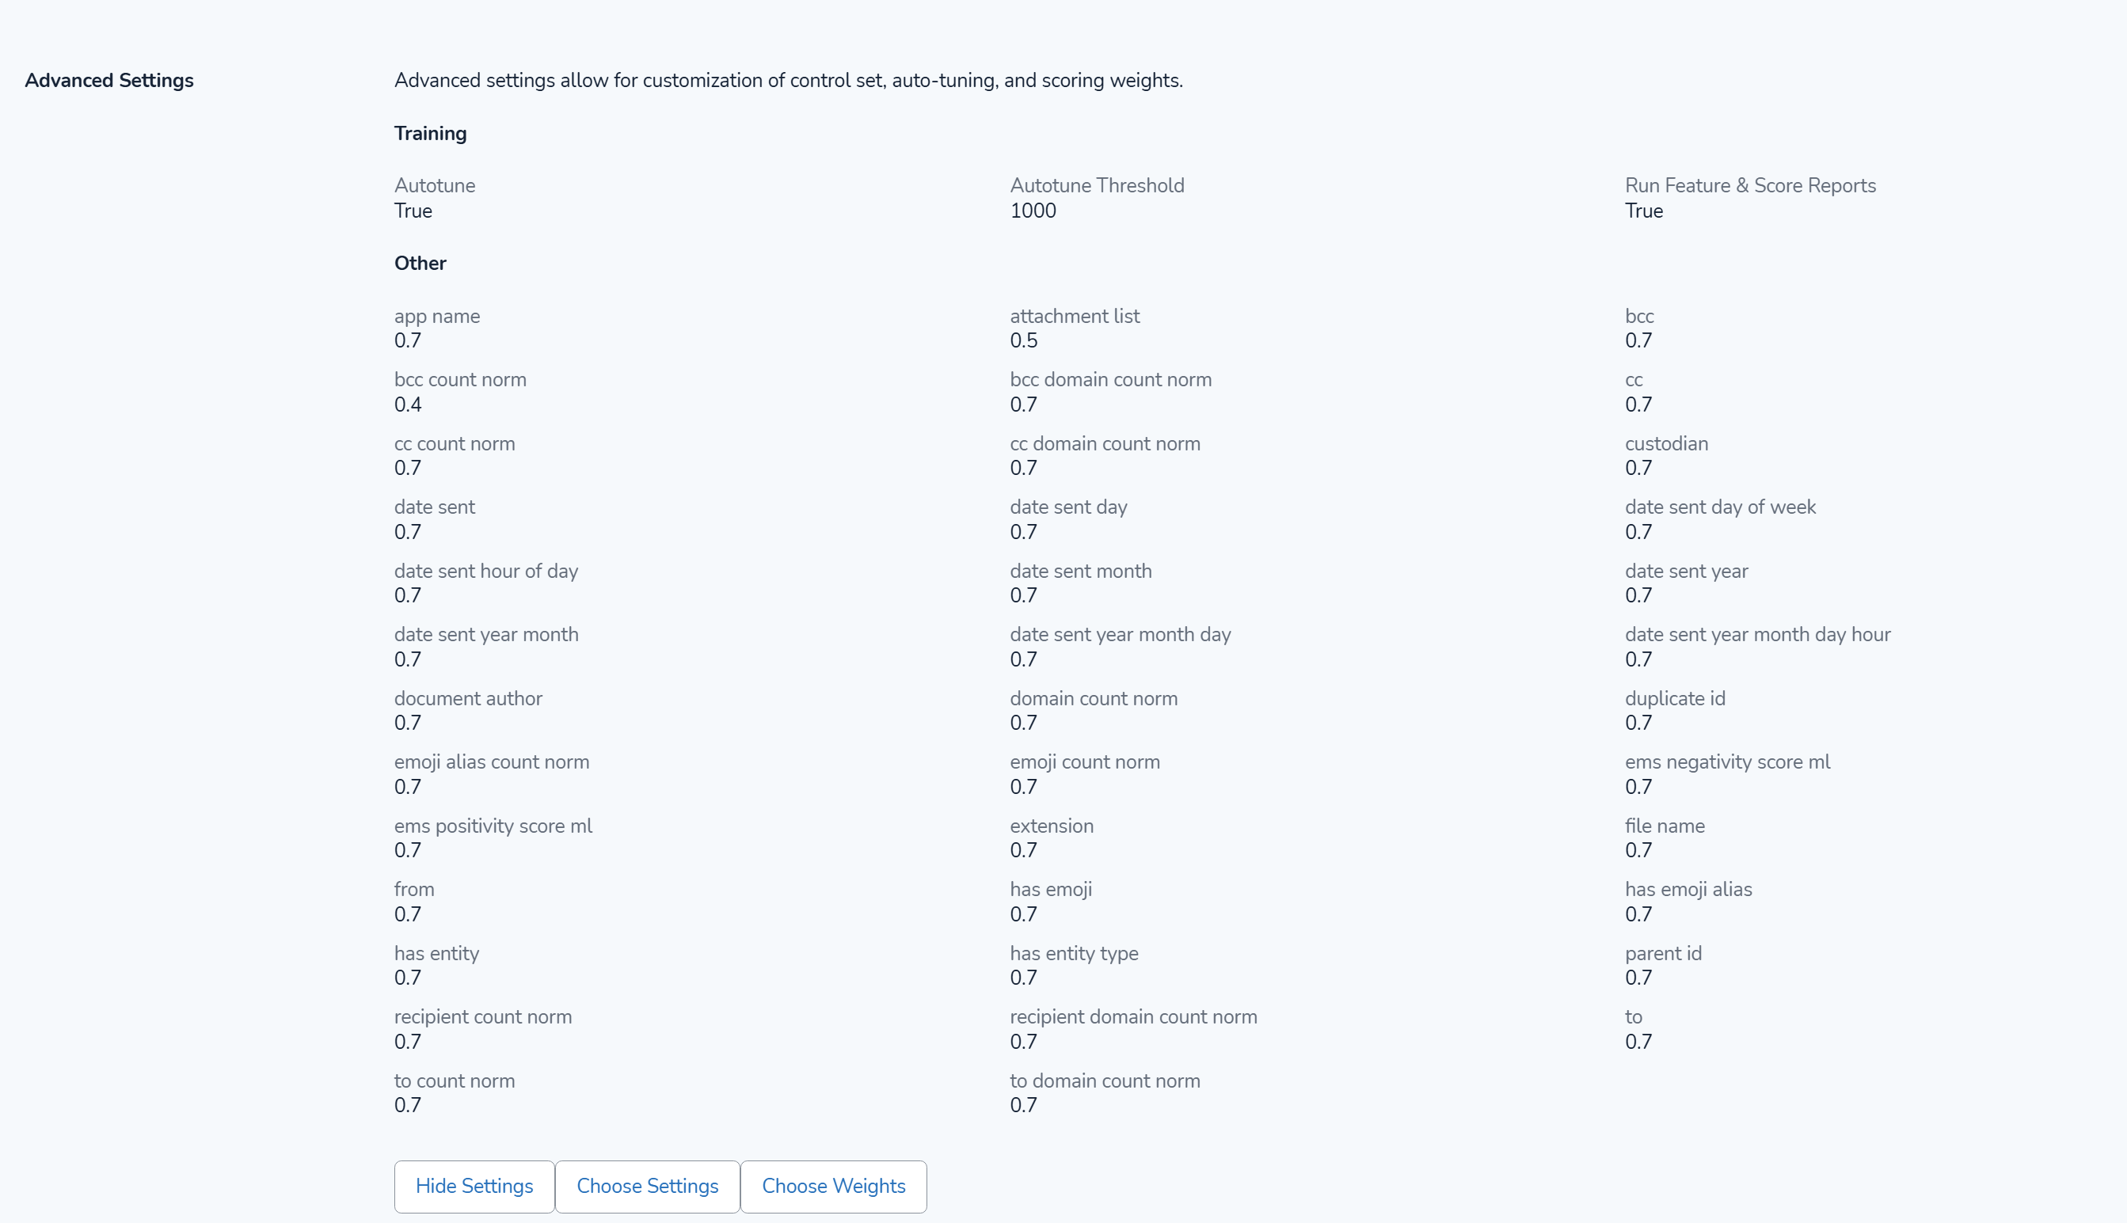Click the to domain count norm label
2127x1223 pixels.
coord(1105,1081)
